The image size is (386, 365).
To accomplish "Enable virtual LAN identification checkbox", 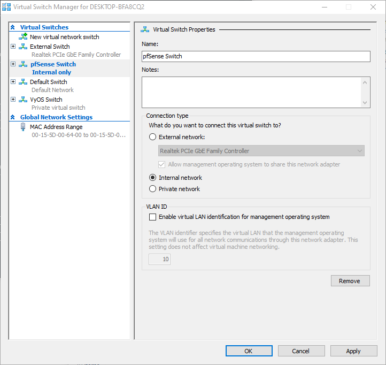I will click(153, 217).
